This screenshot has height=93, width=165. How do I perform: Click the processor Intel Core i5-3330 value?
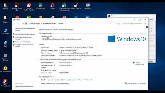[x=76, y=48]
